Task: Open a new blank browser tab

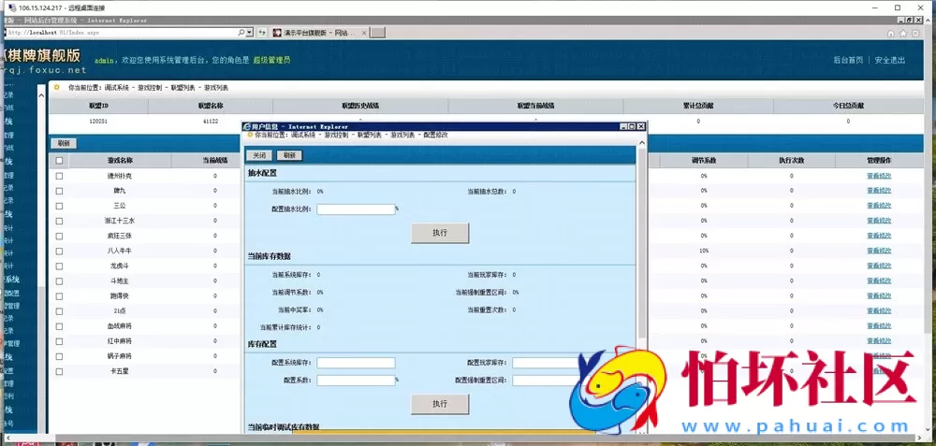Action: (377, 33)
